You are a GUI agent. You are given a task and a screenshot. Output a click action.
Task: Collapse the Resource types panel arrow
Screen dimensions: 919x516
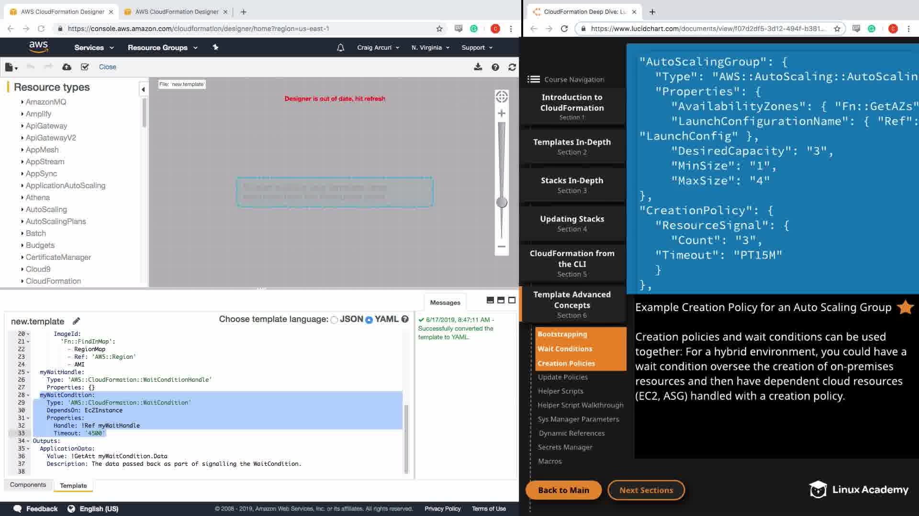tap(143, 89)
